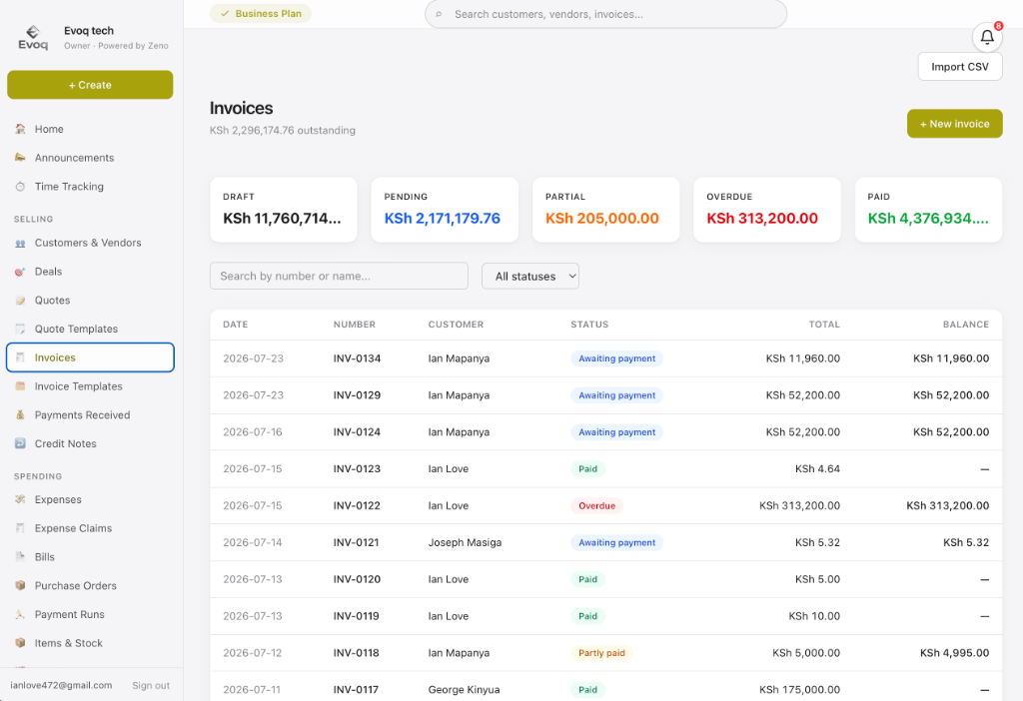The height and width of the screenshot is (701, 1023).
Task: Click the Payments Received money bag icon
Action: pyautogui.click(x=20, y=414)
